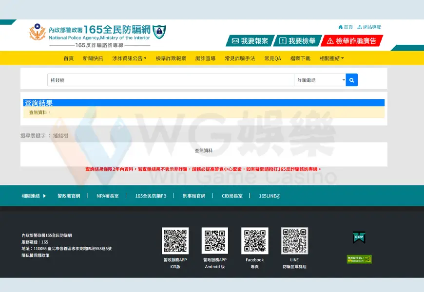
Task: Click the blue search magnifier icon
Action: pos(352,79)
